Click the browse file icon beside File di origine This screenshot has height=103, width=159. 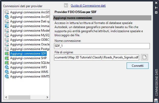tap(145, 57)
